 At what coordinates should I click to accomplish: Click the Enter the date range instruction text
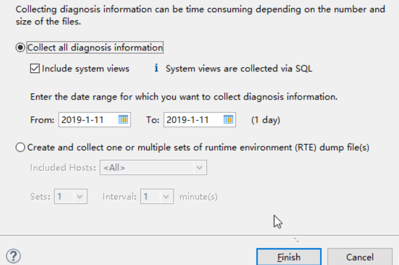(184, 97)
